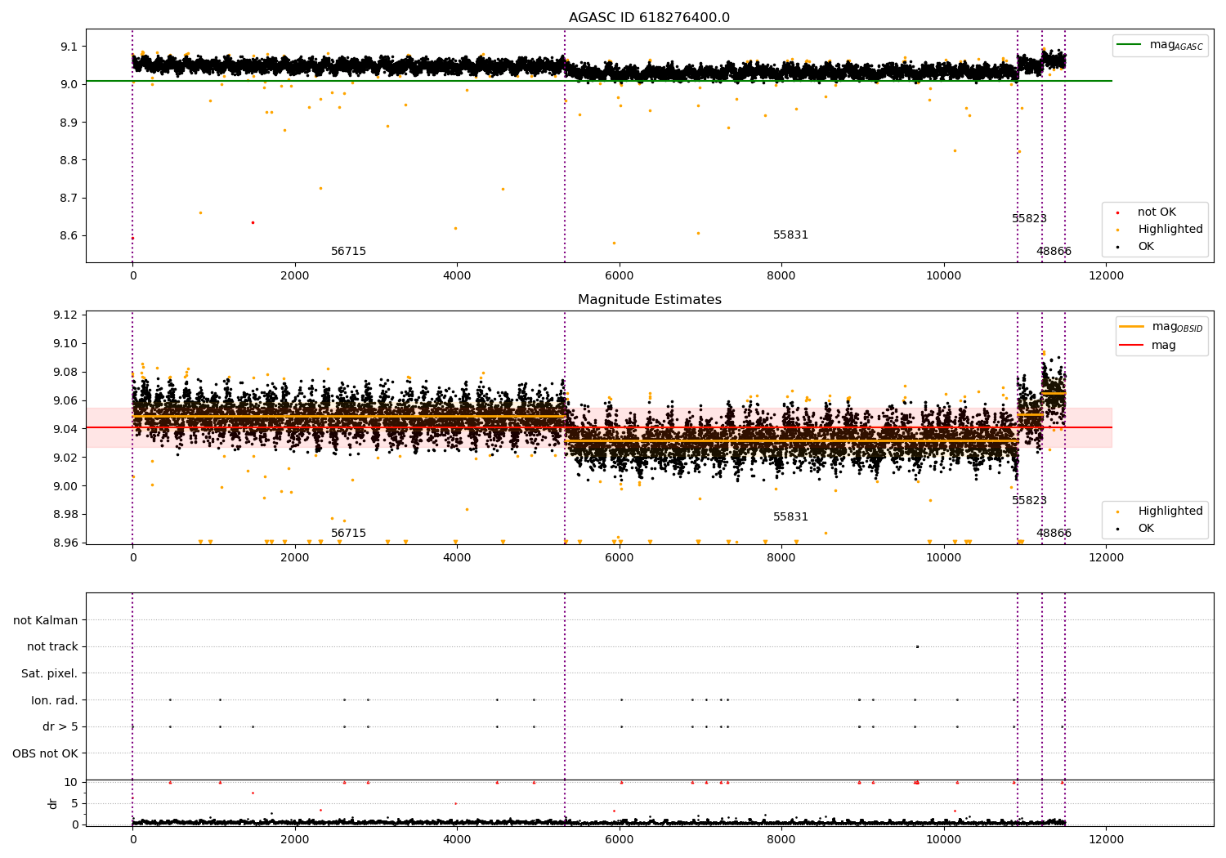Click the '8.8' y-tick in the top plot
The width and height of the screenshot is (1226, 858).
(69, 160)
